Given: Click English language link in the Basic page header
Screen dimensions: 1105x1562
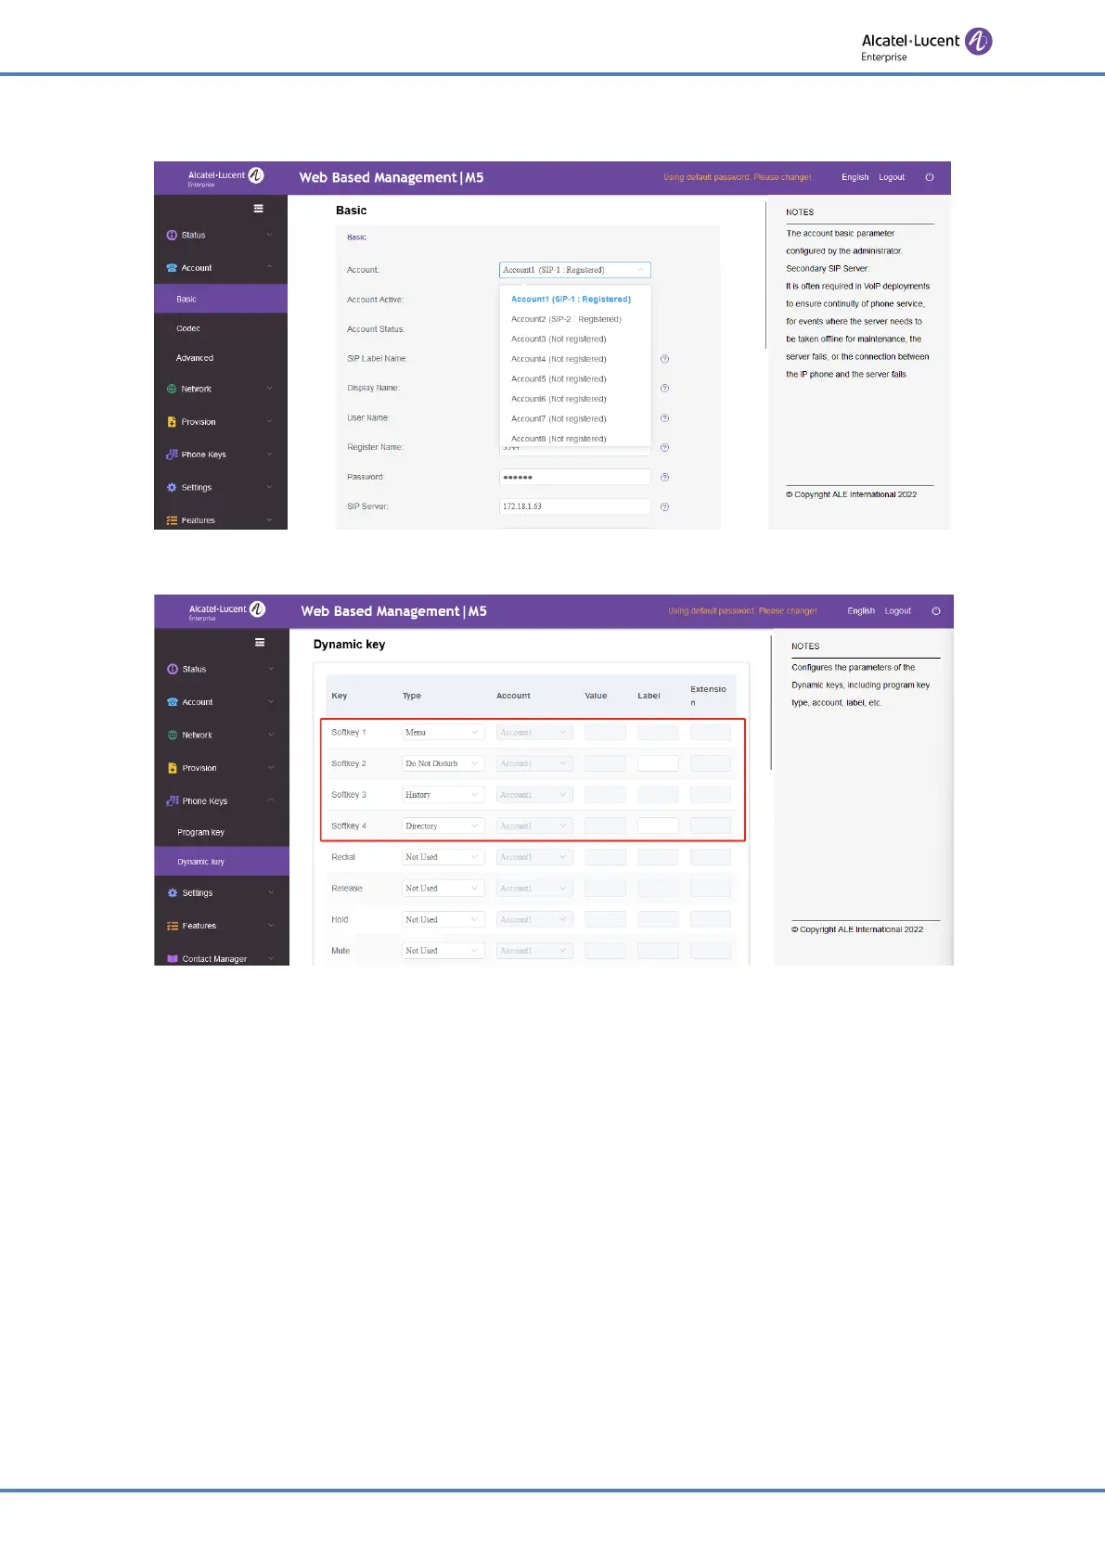Looking at the screenshot, I should 855,177.
